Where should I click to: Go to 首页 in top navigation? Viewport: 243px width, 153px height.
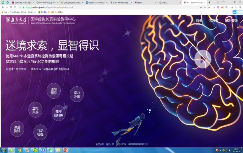[199, 21]
